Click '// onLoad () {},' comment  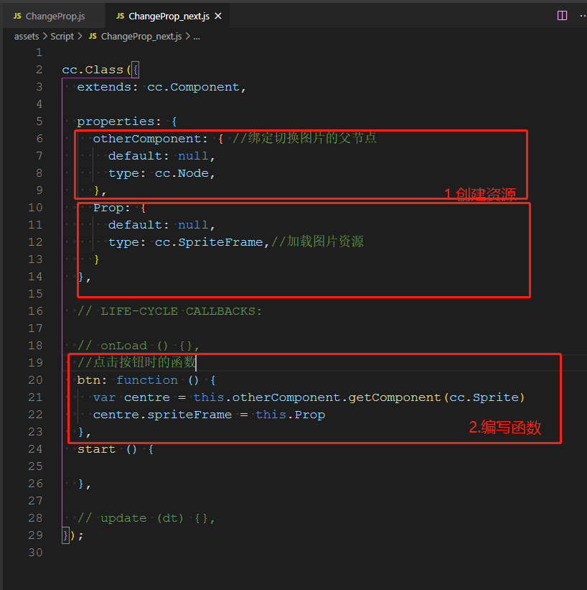pyautogui.click(x=138, y=346)
